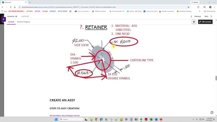Open File Explorer from the taskbar
Viewport: 217px width, 122px height.
(x=91, y=119)
